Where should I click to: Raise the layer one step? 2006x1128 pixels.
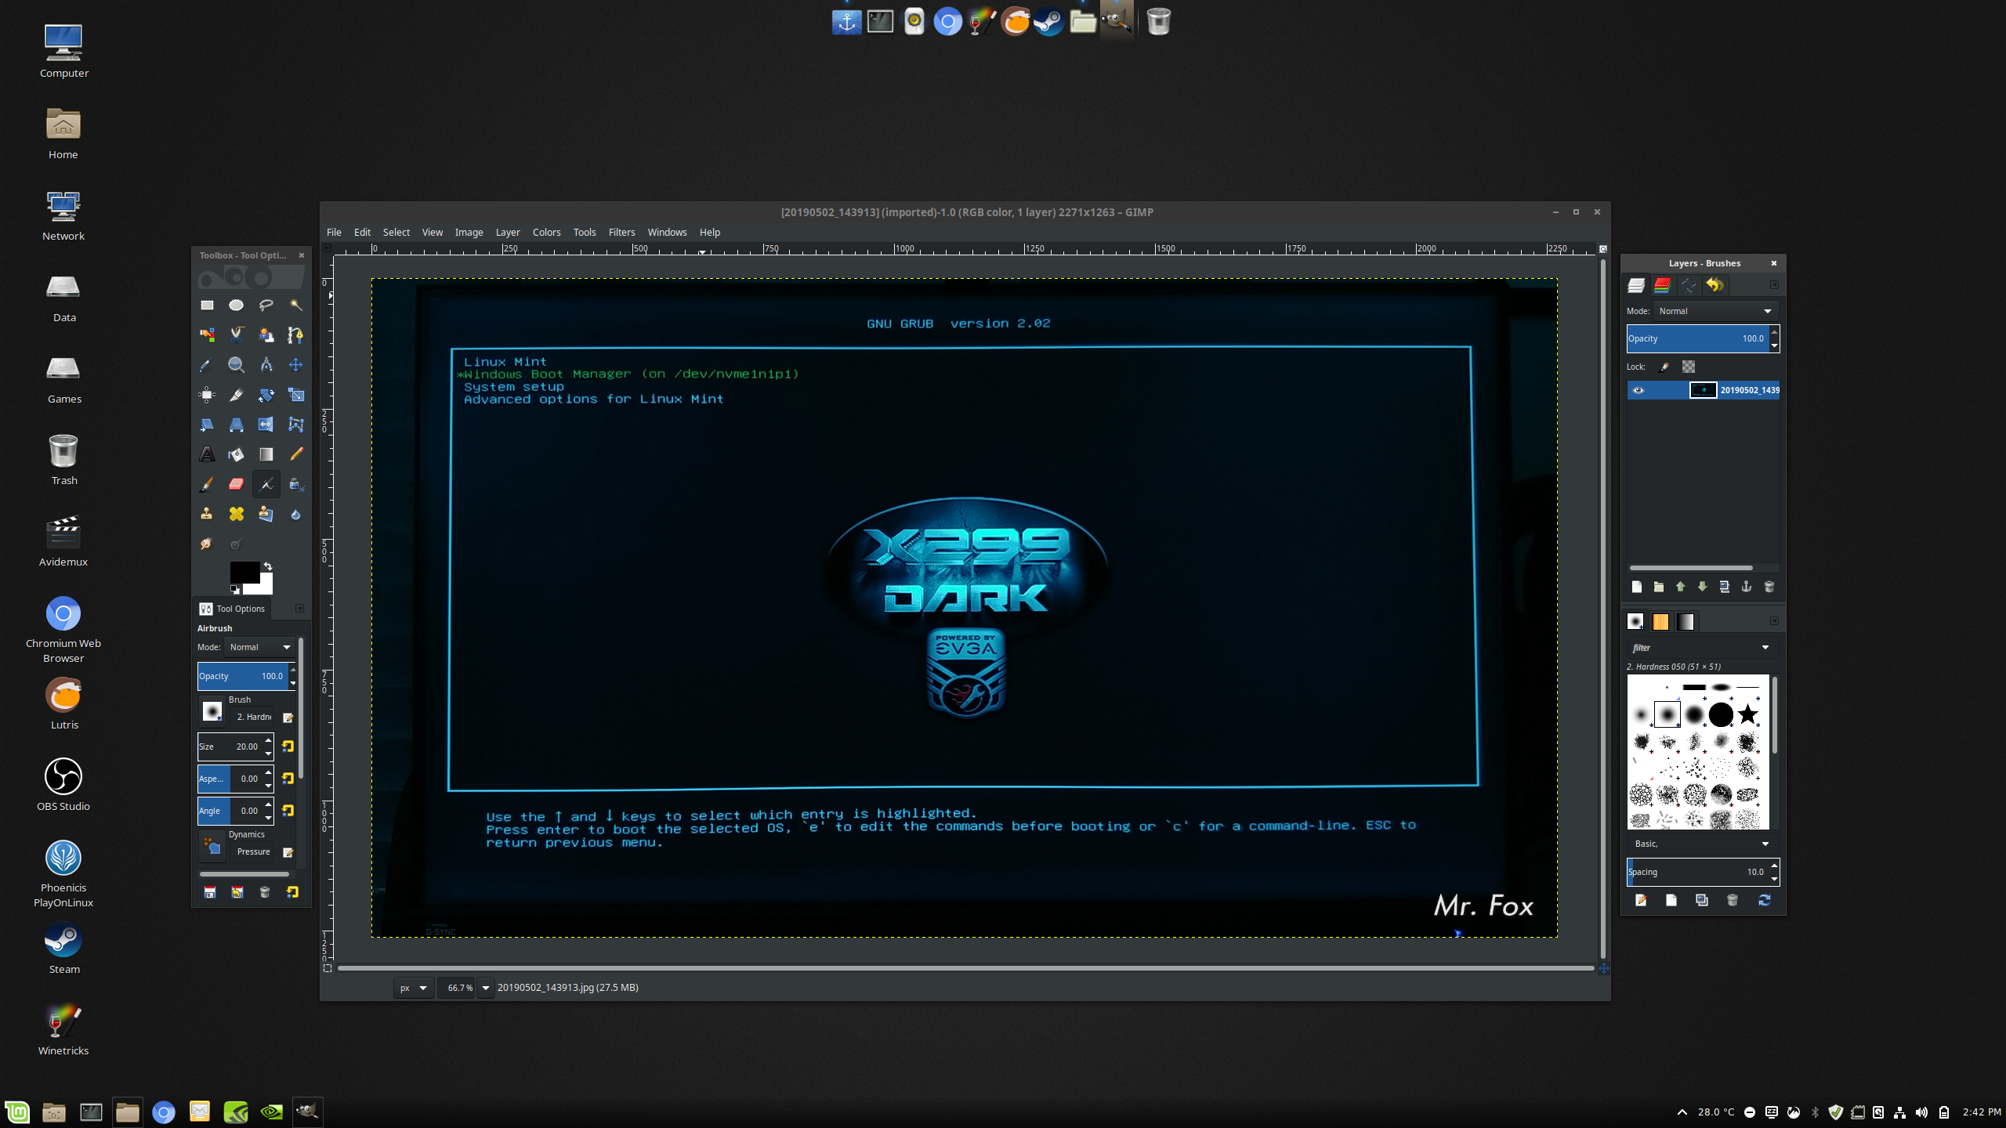point(1680,587)
